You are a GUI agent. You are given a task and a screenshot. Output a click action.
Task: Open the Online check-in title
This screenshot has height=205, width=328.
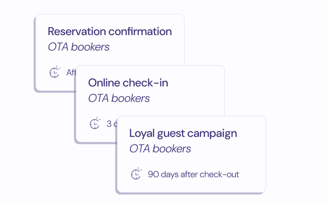coord(128,83)
